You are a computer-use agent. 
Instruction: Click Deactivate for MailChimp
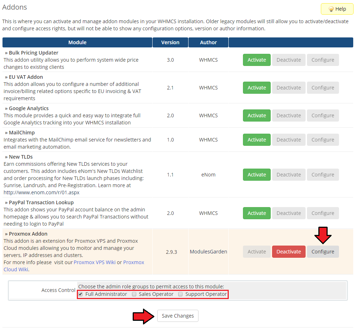pos(289,140)
